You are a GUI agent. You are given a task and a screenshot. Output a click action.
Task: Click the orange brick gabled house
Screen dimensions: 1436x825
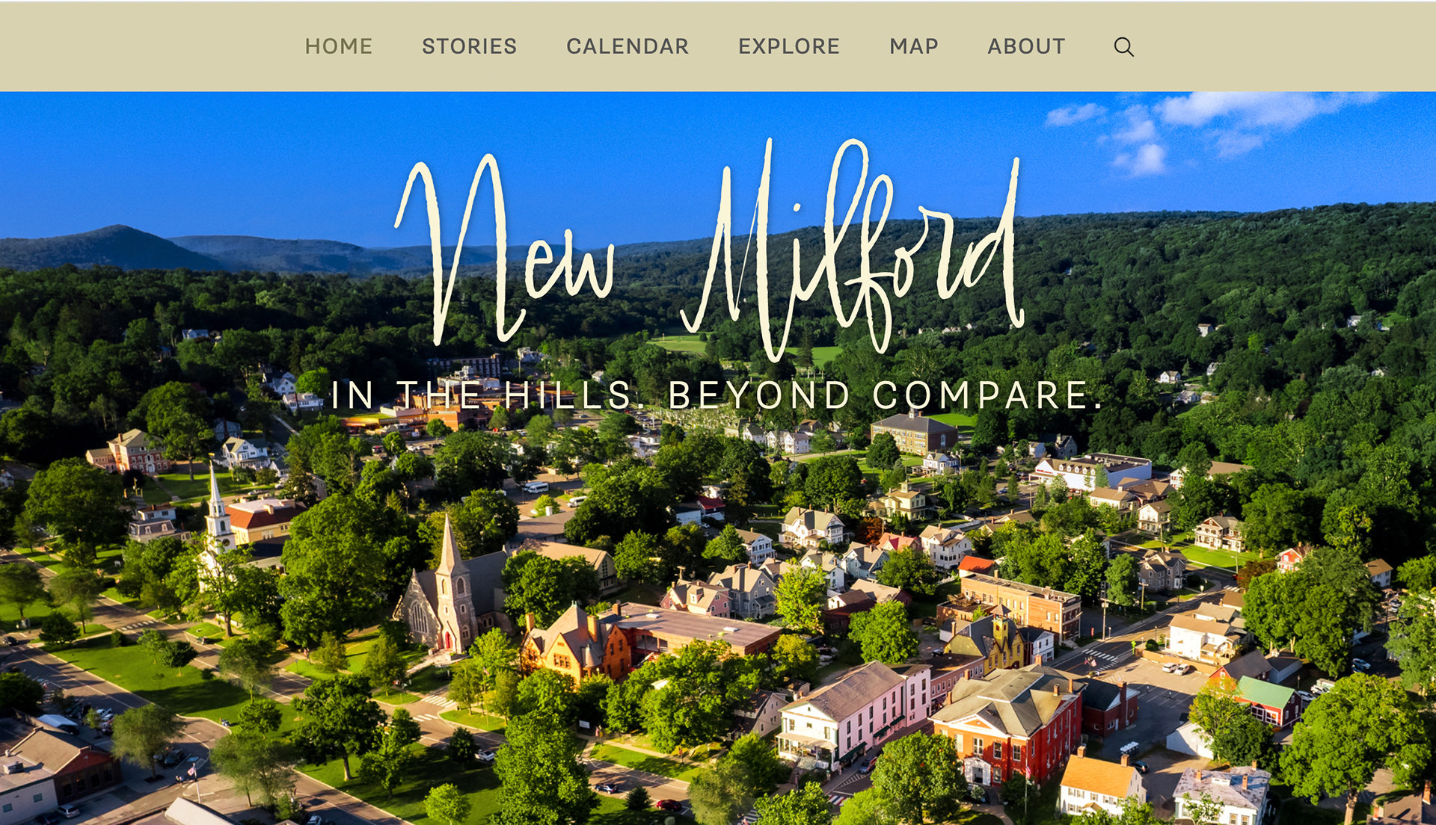(x=576, y=643)
